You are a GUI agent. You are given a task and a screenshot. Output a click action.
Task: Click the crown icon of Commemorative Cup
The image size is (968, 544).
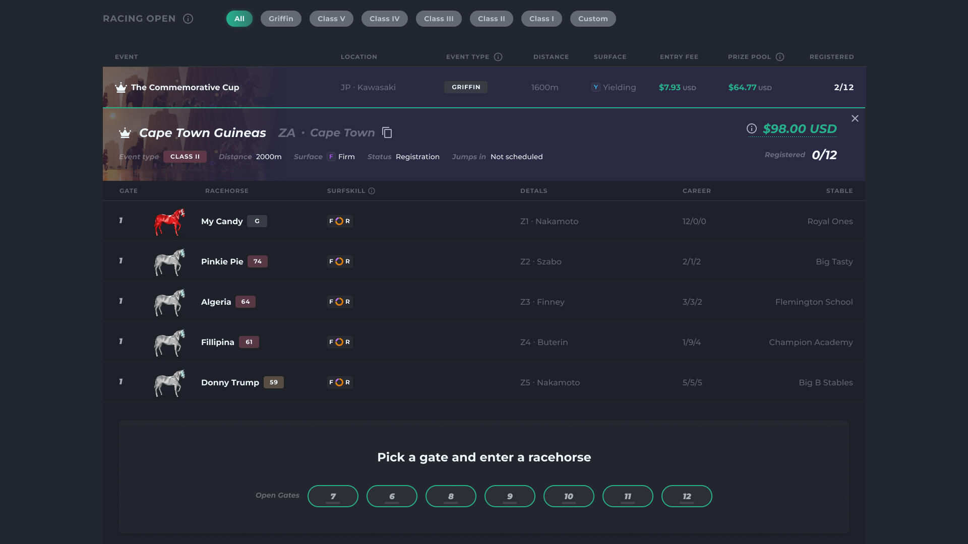tap(121, 88)
